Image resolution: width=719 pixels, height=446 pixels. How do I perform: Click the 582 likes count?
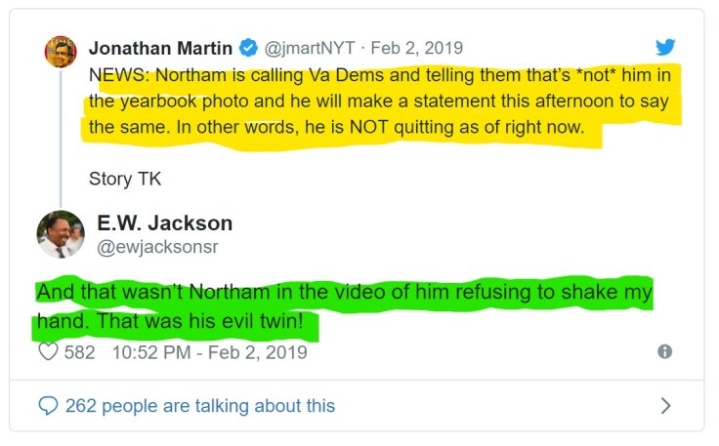click(x=79, y=352)
